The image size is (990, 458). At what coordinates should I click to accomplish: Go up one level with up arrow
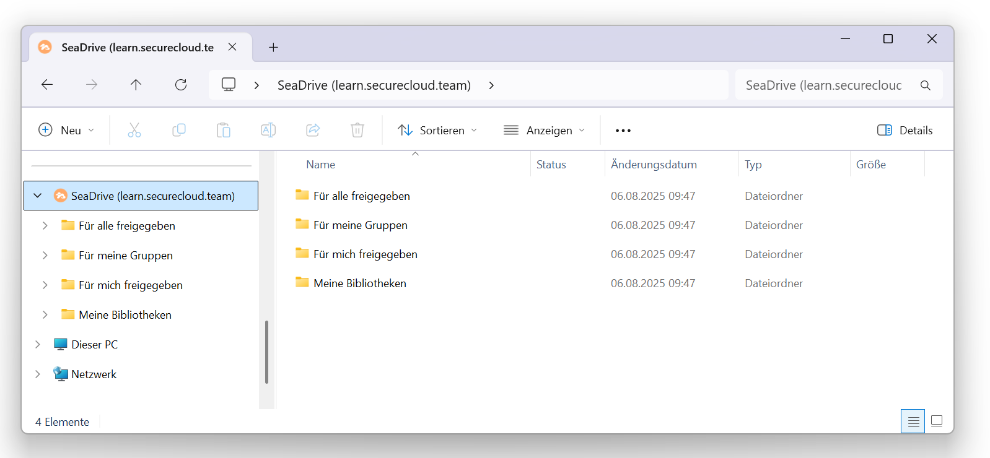(136, 85)
